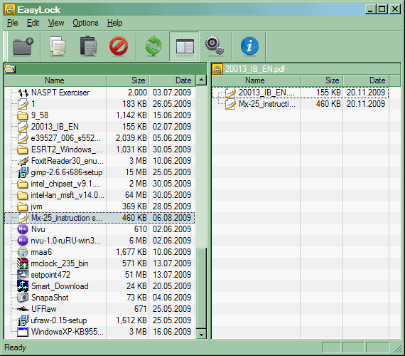Click the lock icon in right panel header
Screen dimensions: 405x356
[x=217, y=69]
